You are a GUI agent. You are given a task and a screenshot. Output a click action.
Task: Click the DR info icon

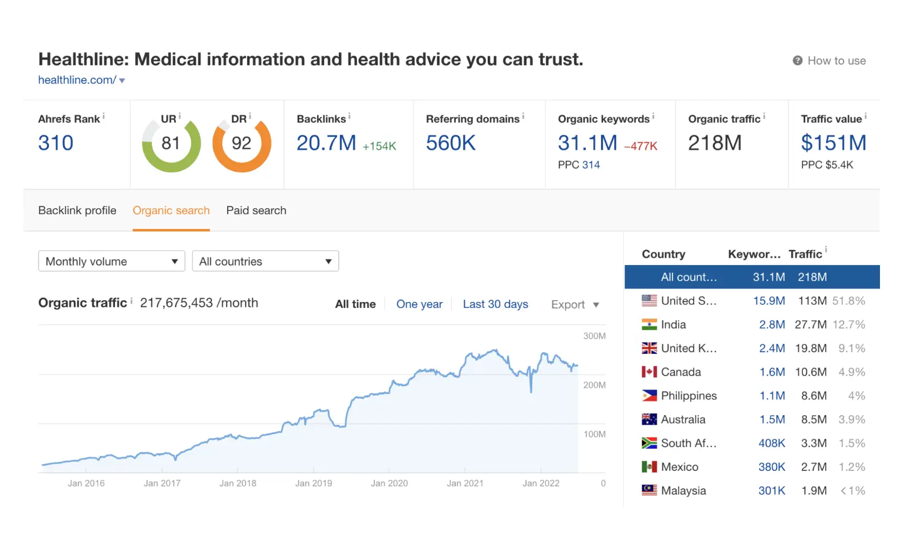[x=250, y=116]
